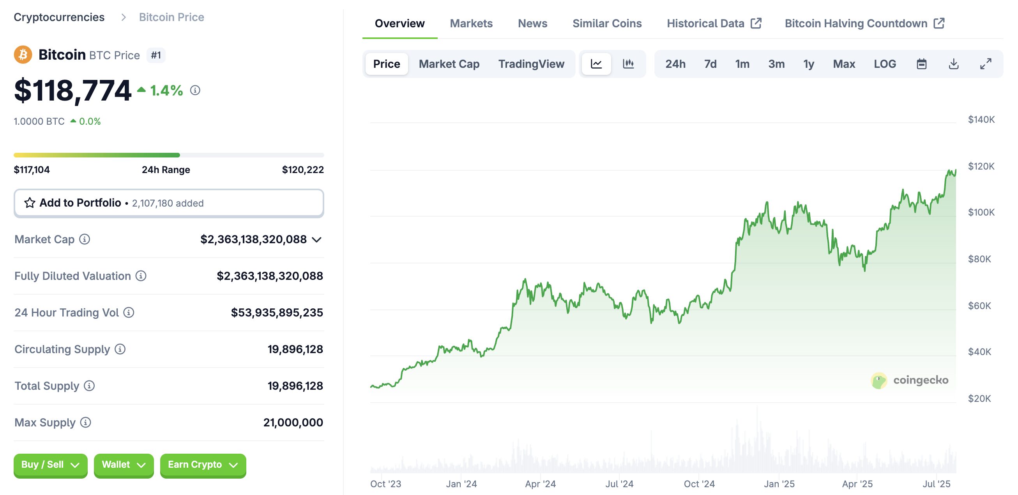Click info icon next to Market Cap
Screen dimensions: 1018x495
coord(85,239)
